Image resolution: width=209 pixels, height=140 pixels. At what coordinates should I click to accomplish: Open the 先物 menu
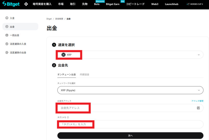tap(85, 4)
